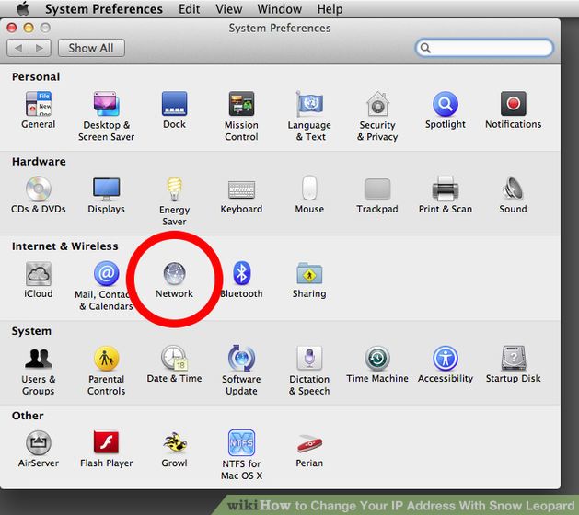579x515 pixels.
Task: Open Trackpad preferences
Action: [x=377, y=195]
